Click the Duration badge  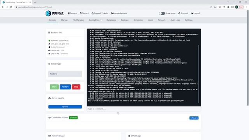(74, 117)
